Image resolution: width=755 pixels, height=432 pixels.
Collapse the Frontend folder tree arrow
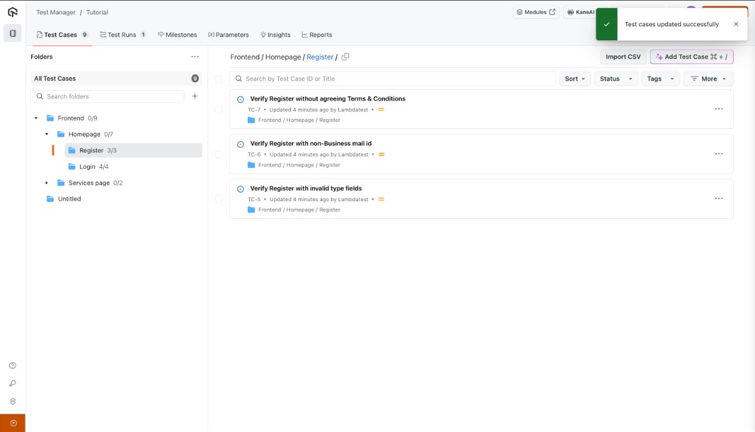pyautogui.click(x=36, y=118)
